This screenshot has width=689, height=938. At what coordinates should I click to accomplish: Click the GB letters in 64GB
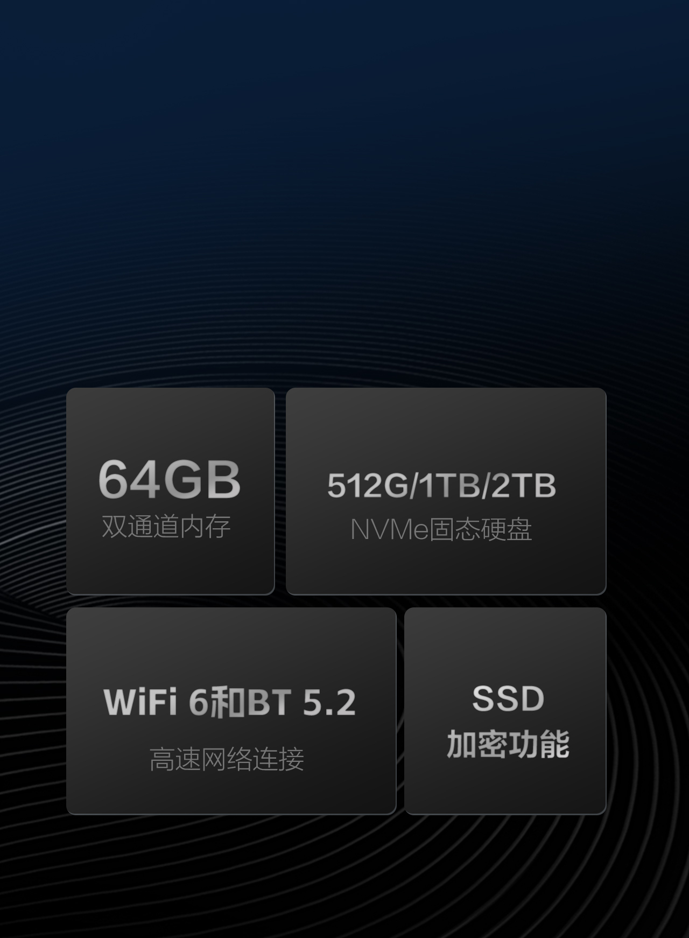(x=201, y=479)
